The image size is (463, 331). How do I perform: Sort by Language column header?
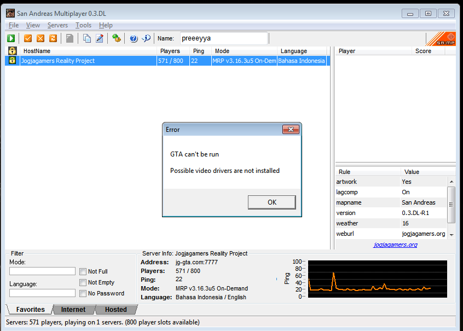click(x=302, y=51)
